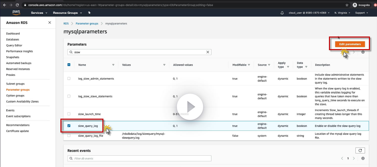Play the video overlay
The width and height of the screenshot is (377, 167).
[x=190, y=107]
